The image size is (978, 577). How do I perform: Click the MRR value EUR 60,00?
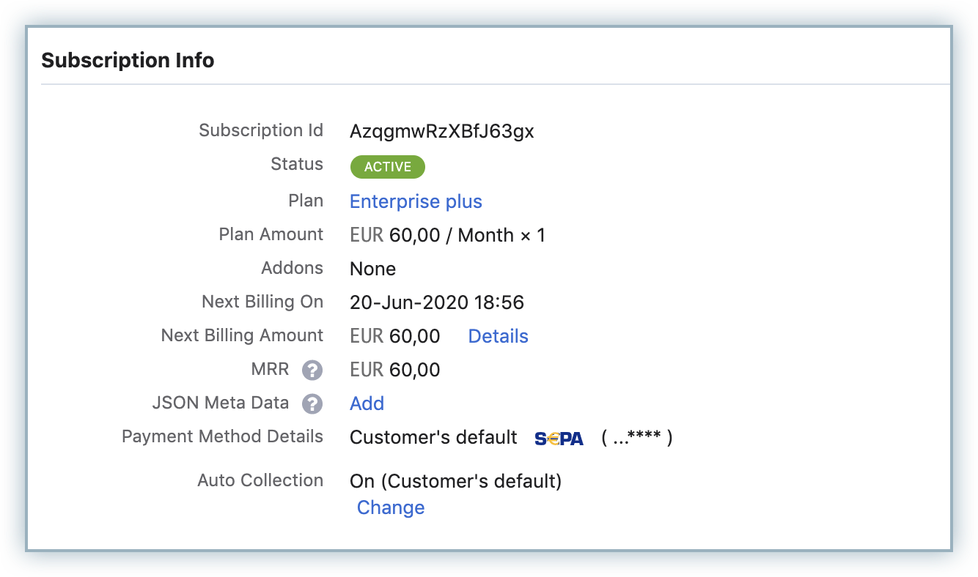394,370
